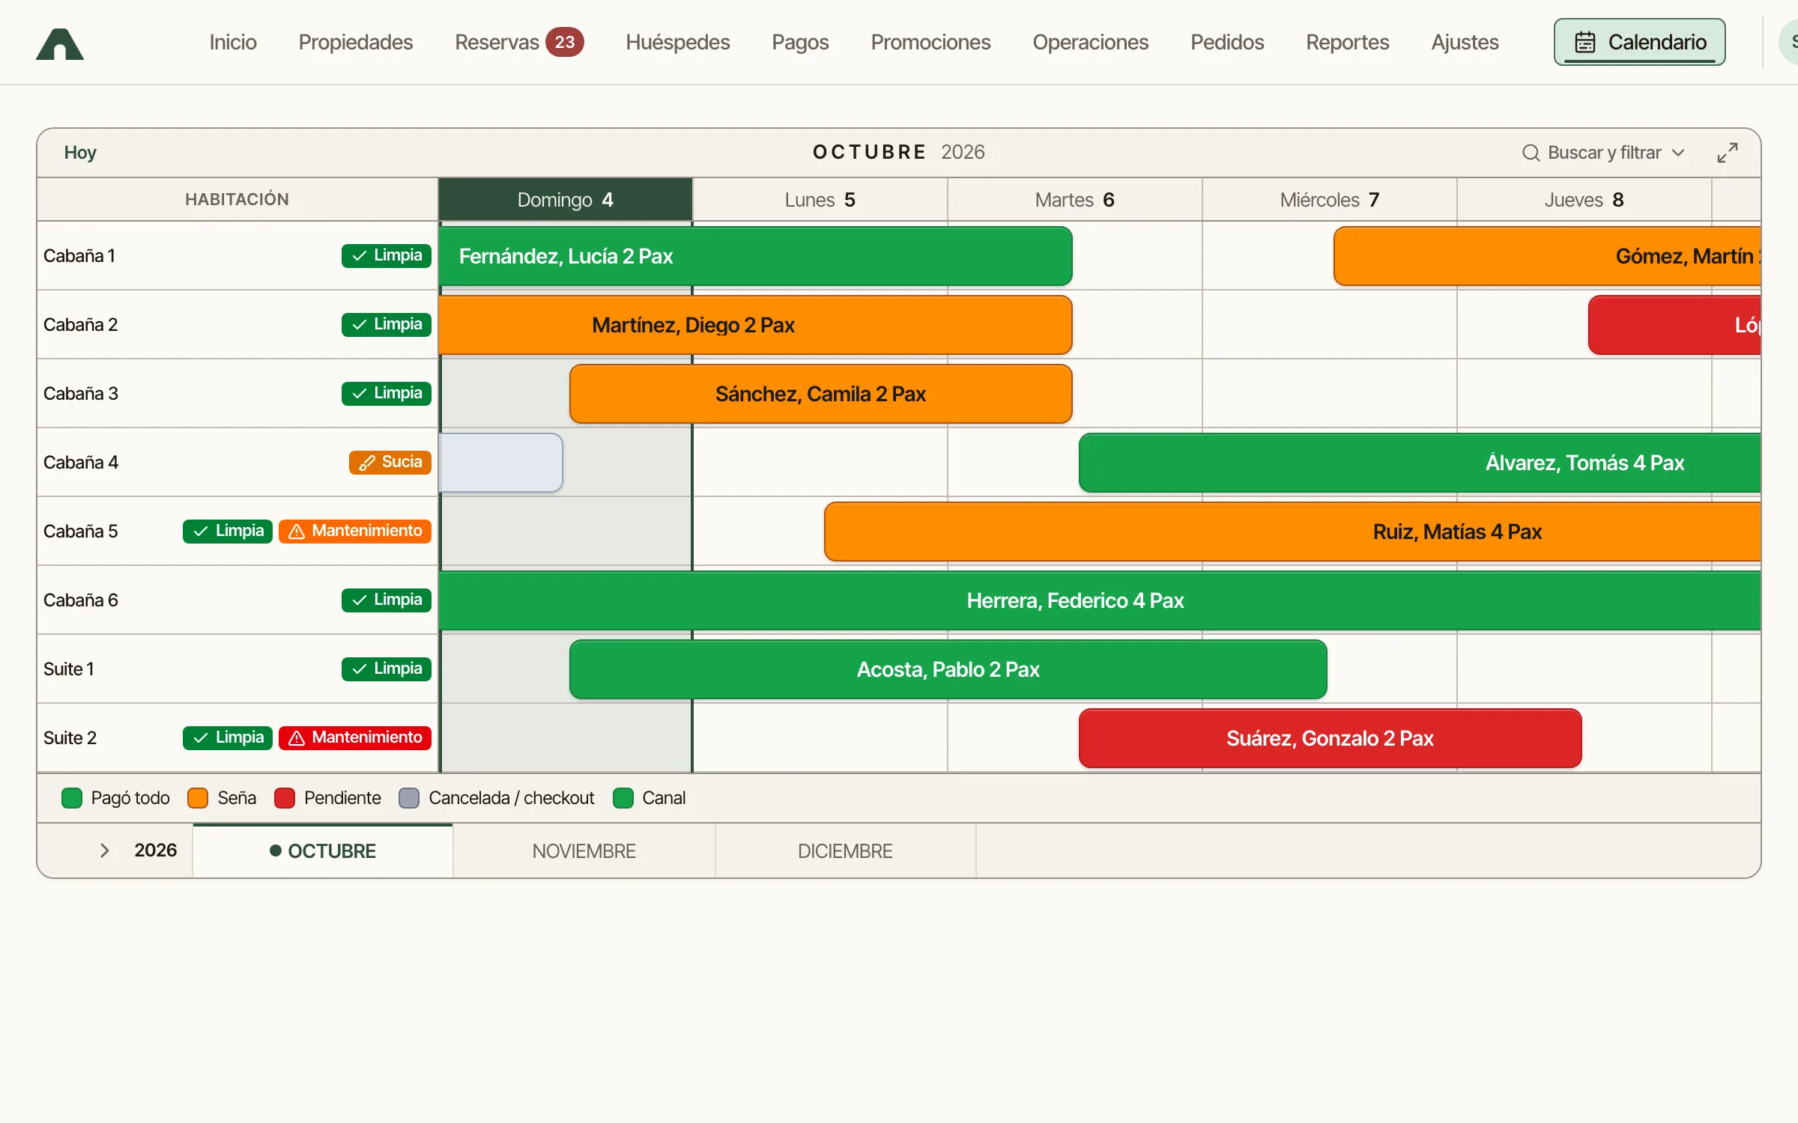Click the app logo icon

[60, 43]
